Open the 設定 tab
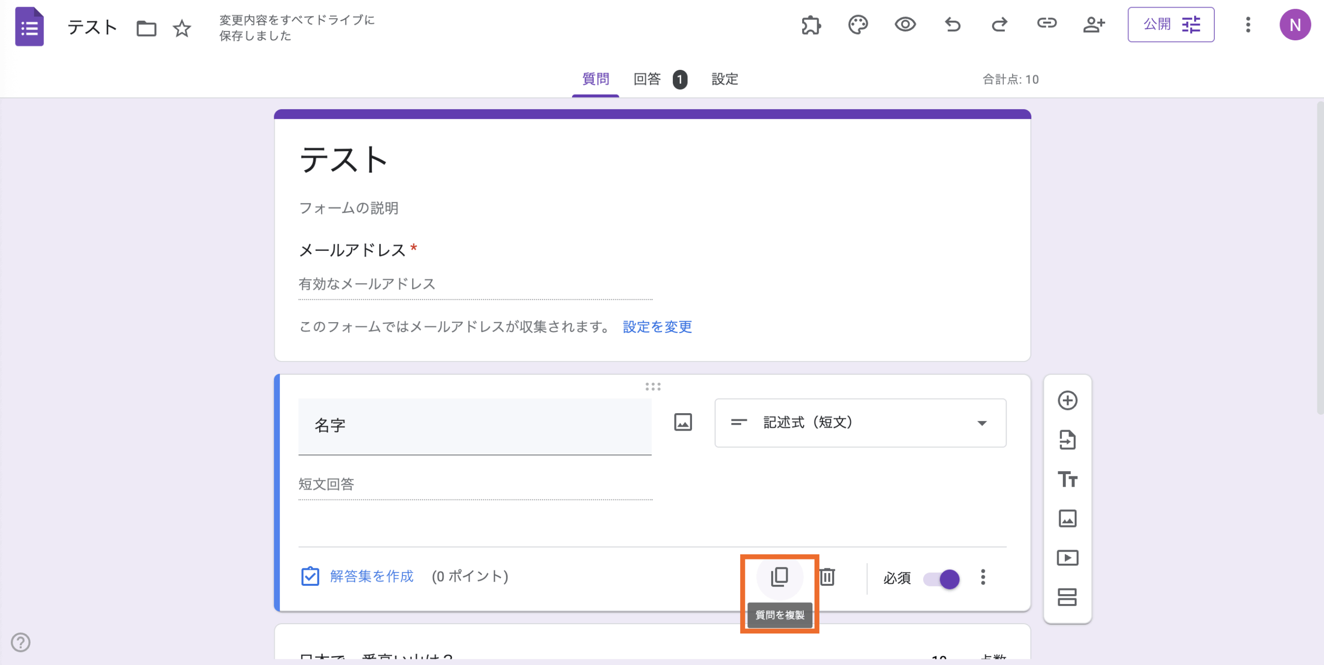Image resolution: width=1324 pixels, height=665 pixels. tap(724, 79)
